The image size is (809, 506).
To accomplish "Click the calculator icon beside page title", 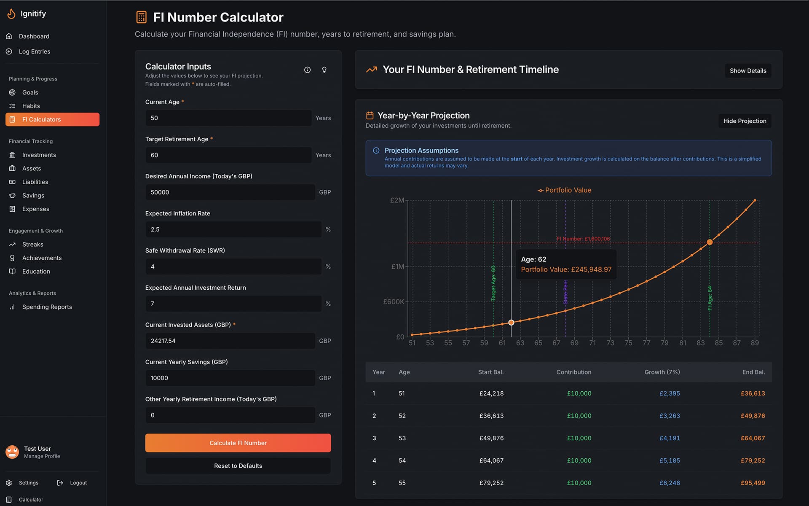I will coord(142,17).
